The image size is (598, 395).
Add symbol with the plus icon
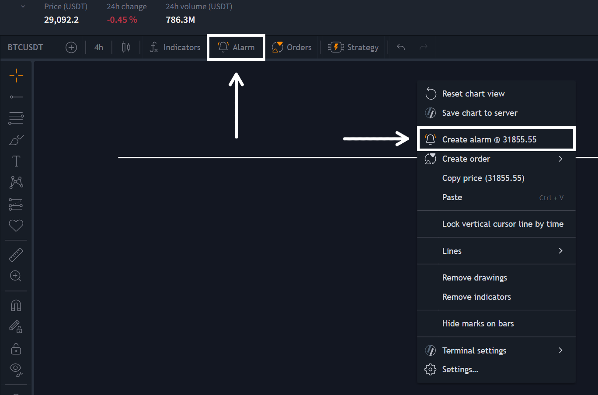pos(71,47)
